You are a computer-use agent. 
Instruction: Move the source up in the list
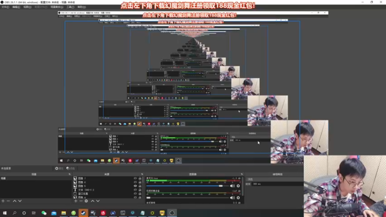(93, 201)
